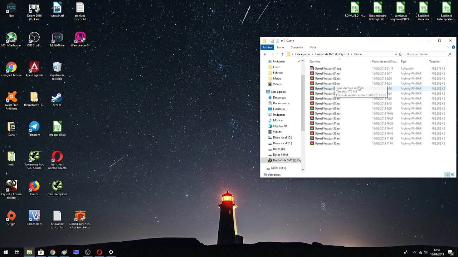Image resolution: width=458 pixels, height=257 pixels.
Task: Open OBS Studio desktop shortcut
Action: [x=34, y=37]
